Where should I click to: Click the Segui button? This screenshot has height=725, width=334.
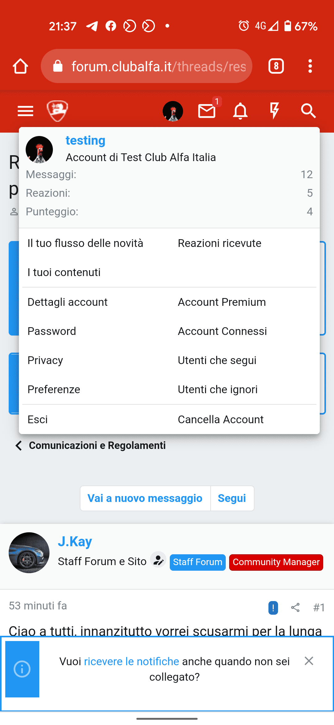pyautogui.click(x=232, y=498)
